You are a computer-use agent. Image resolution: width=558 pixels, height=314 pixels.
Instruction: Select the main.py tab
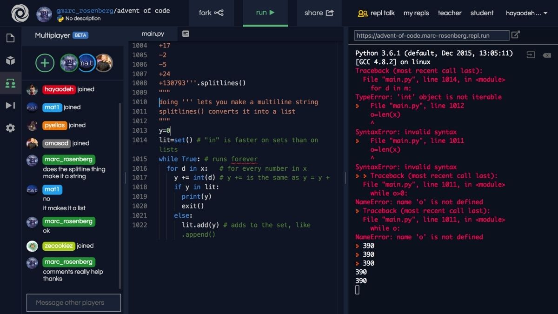(153, 33)
